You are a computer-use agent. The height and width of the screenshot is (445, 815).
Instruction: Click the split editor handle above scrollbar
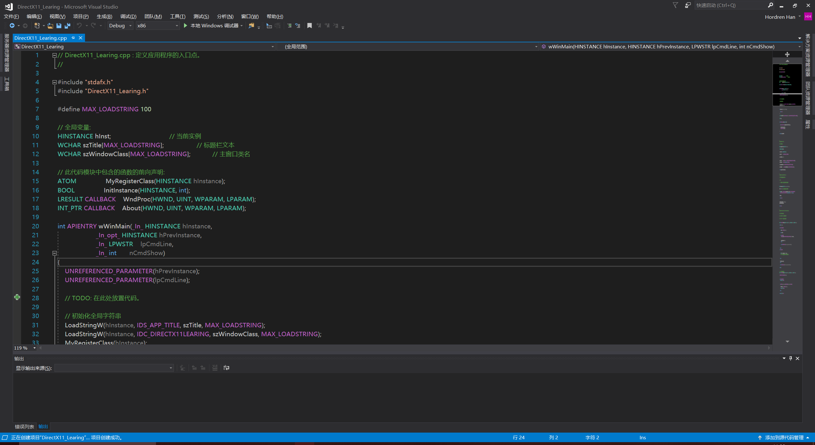(x=787, y=54)
